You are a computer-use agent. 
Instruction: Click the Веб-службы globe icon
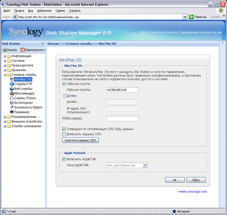click(x=12, y=89)
